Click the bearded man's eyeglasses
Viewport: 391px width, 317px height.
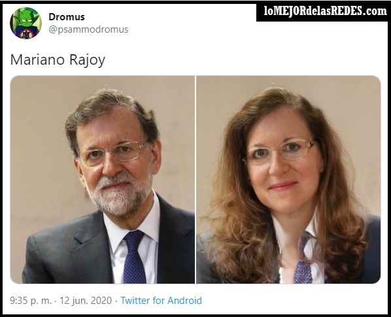click(114, 152)
